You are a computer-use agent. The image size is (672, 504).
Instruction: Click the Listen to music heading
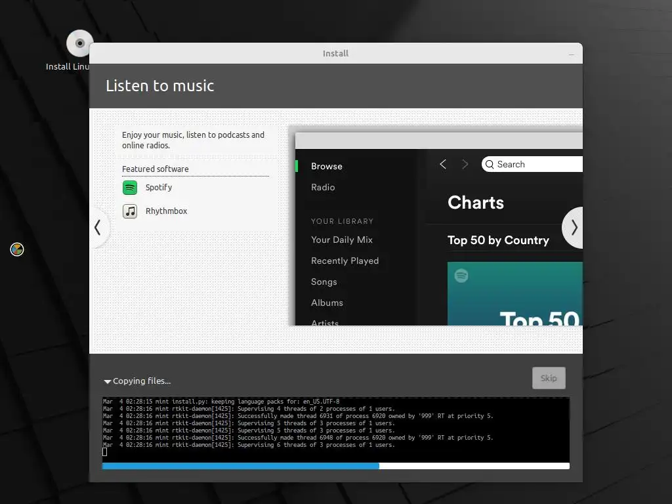point(160,86)
